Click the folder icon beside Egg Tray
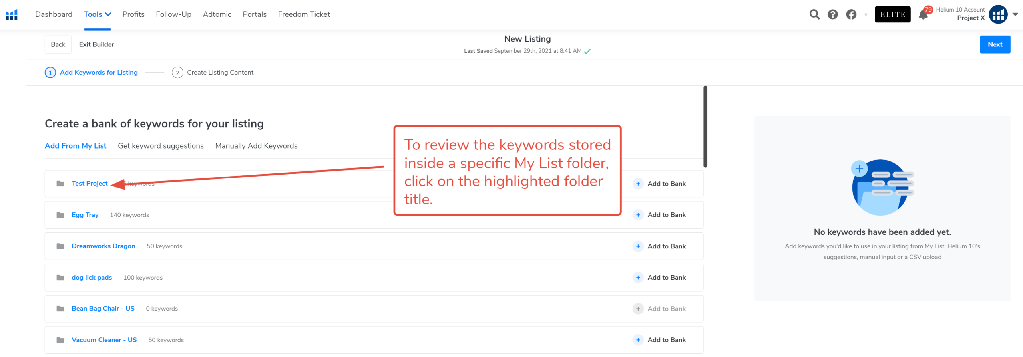Screen dimensions: 1023x357 [x=60, y=215]
